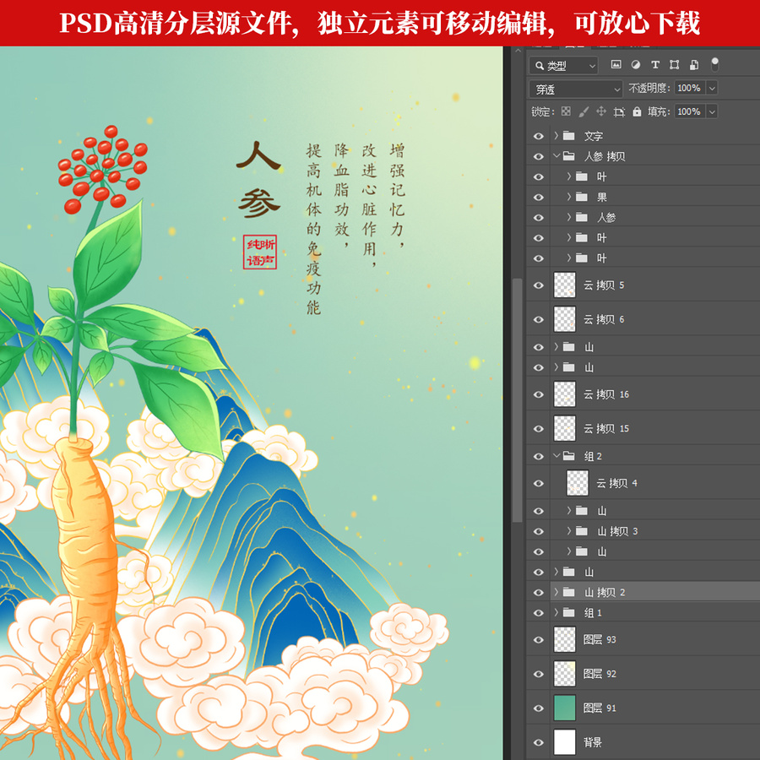Select the thumbnail of layer 云 拷贝 5
The height and width of the screenshot is (760, 760).
(565, 285)
